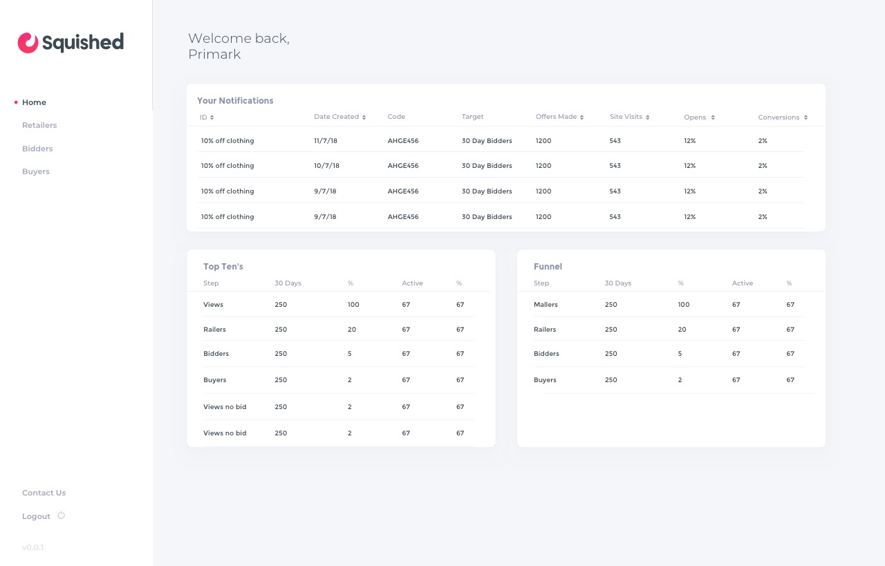885x566 pixels.
Task: Select Home in the sidebar
Action: [x=34, y=102]
